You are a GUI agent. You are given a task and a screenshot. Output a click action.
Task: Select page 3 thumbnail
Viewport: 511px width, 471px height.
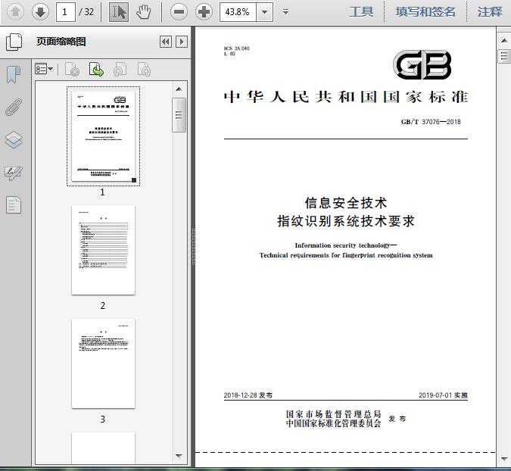[x=103, y=363]
